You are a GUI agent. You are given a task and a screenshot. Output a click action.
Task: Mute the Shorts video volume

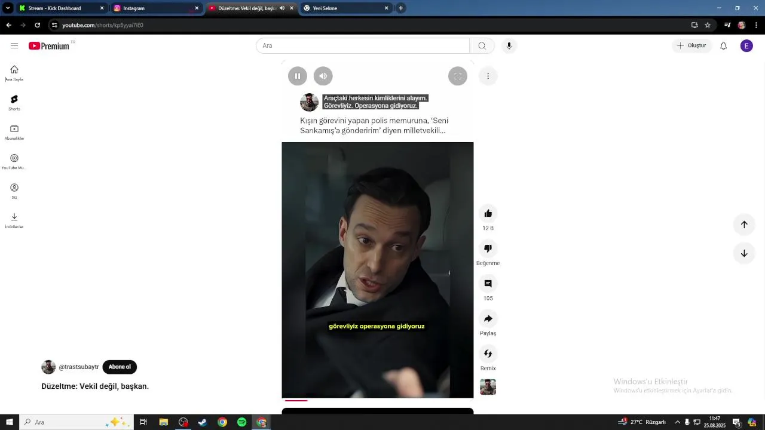pyautogui.click(x=323, y=76)
